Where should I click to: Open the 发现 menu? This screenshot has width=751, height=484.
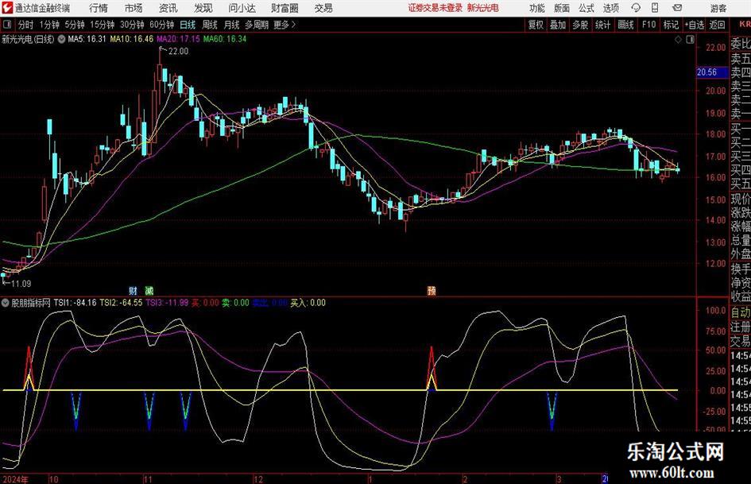click(x=203, y=8)
